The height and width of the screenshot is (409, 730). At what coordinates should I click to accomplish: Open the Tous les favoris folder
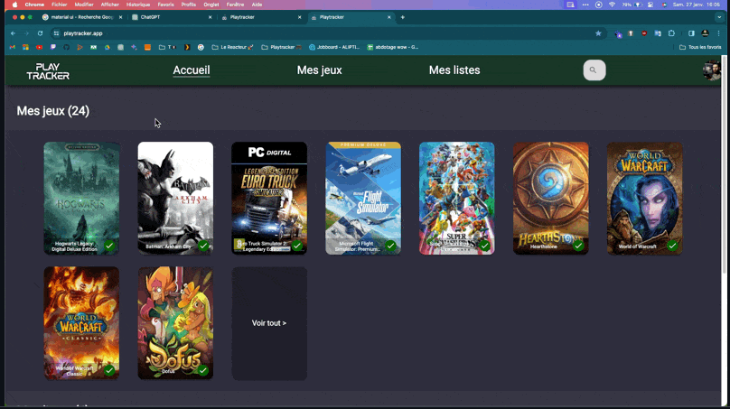tap(700, 47)
